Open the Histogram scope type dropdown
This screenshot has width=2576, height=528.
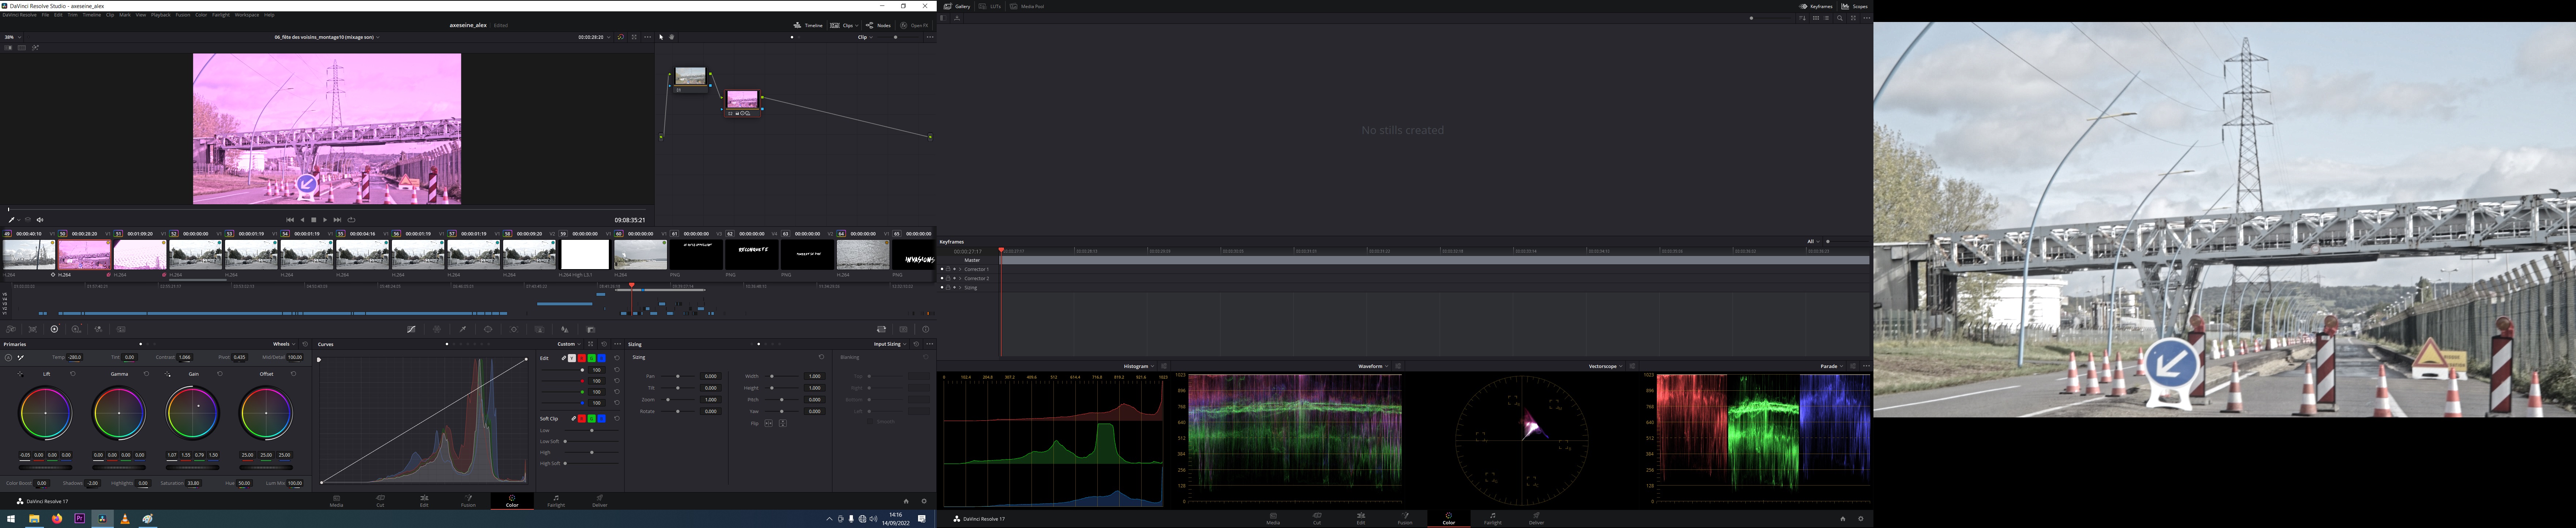pyautogui.click(x=1139, y=366)
